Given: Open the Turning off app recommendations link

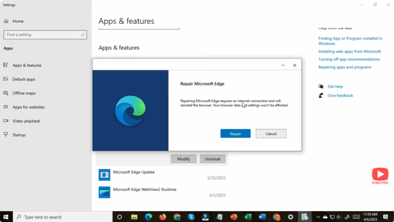Looking at the screenshot, I should click(349, 59).
